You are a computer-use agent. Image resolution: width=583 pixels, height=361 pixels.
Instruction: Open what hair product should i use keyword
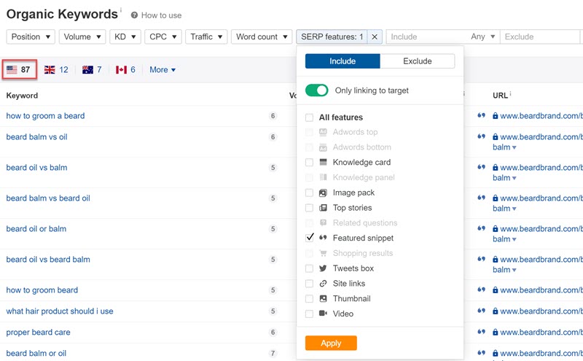(60, 311)
